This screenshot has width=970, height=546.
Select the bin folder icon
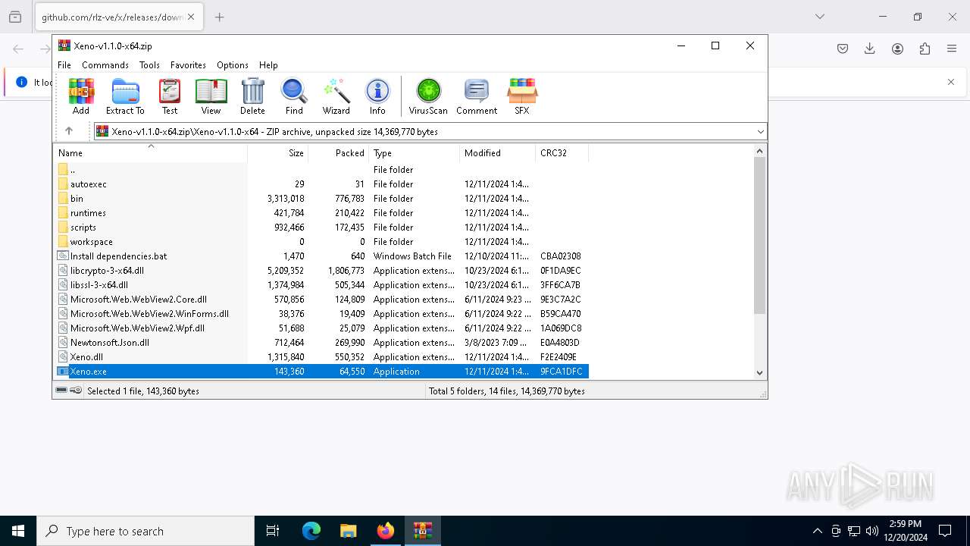pos(63,199)
